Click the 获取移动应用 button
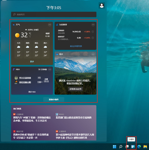The width and height of the screenshot is (149, 150). 75,89
